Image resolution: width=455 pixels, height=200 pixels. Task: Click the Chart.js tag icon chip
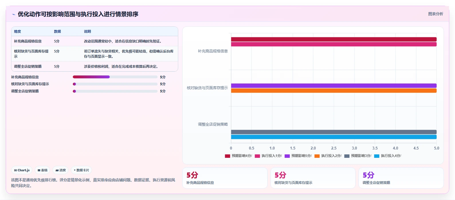click(22, 170)
